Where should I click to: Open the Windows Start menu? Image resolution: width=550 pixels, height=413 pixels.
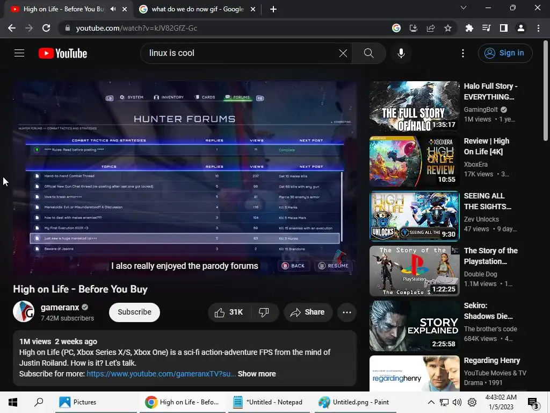coord(13,402)
